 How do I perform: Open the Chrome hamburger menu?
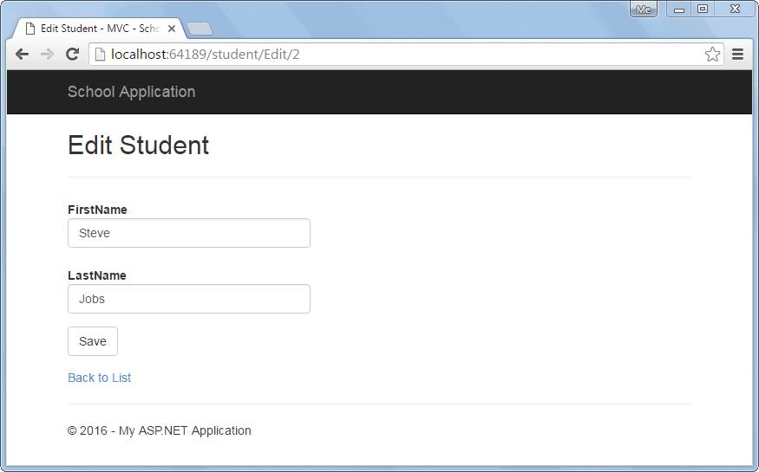point(738,55)
